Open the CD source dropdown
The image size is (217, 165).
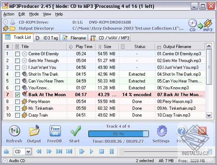[x=28, y=152]
